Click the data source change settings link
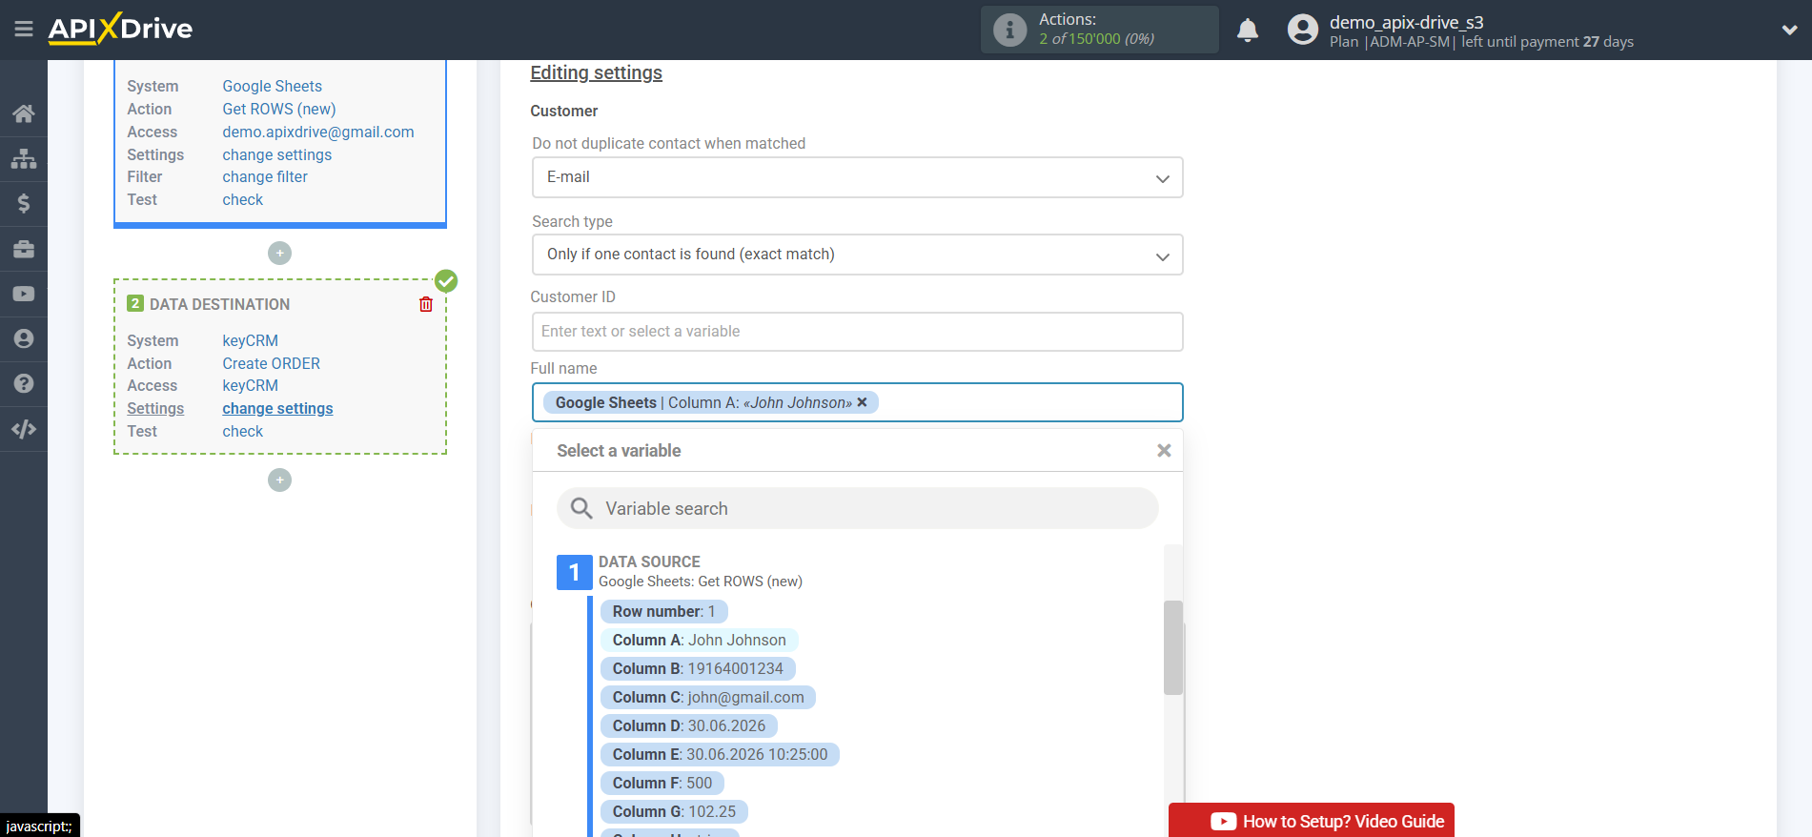The image size is (1812, 837). (x=277, y=154)
